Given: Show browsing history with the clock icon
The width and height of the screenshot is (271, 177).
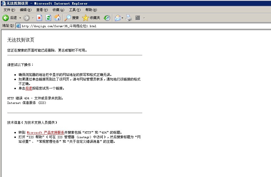Looking at the screenshot, I should [x=107, y=18].
